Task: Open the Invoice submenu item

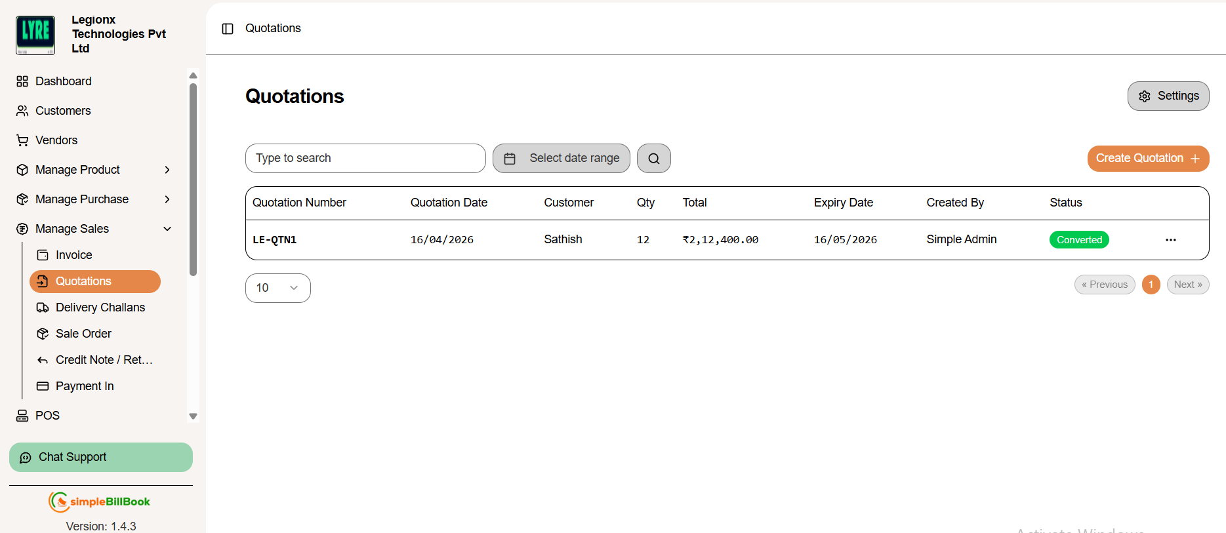Action: [x=74, y=255]
